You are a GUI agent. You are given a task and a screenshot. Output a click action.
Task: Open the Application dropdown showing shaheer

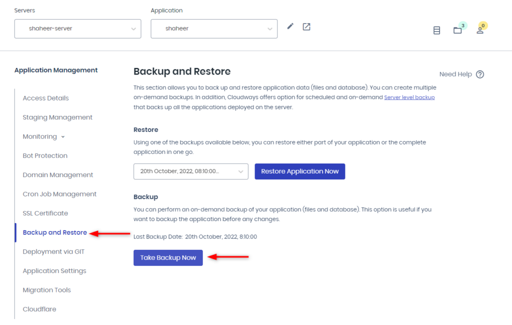pos(214,28)
